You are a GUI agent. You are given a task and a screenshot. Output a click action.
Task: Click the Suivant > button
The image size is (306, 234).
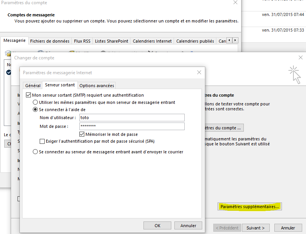click(256, 228)
